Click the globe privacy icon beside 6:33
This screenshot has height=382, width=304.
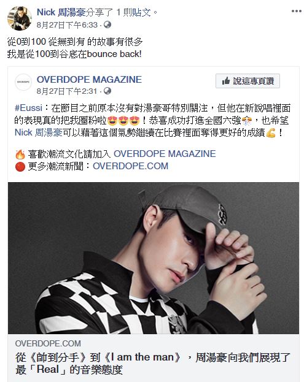(x=107, y=25)
